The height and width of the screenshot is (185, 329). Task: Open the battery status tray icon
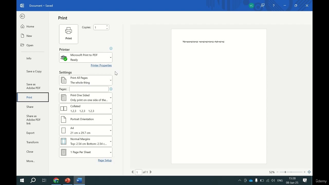coord(262,180)
